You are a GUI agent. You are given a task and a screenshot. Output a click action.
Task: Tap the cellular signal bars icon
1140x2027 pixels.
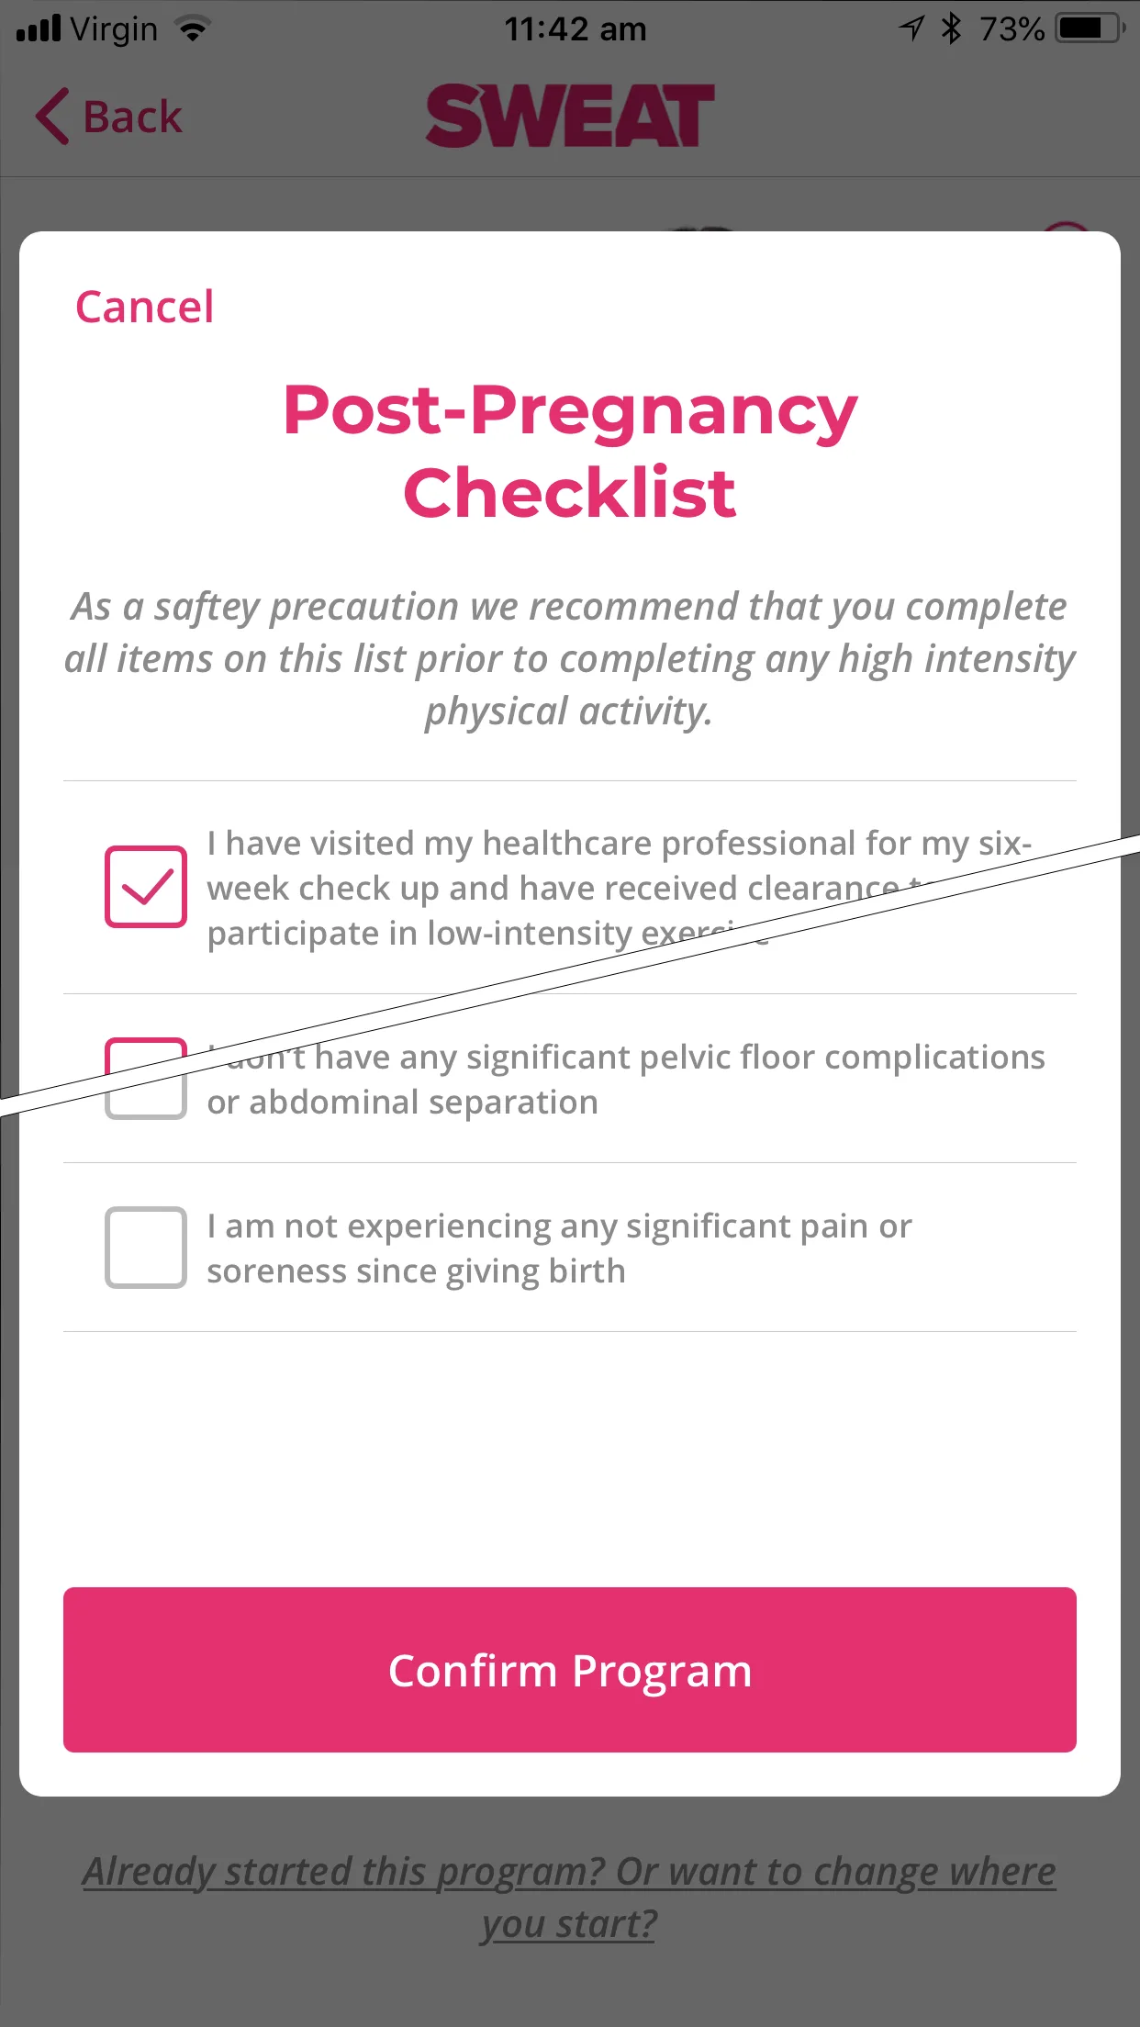pos(39,29)
